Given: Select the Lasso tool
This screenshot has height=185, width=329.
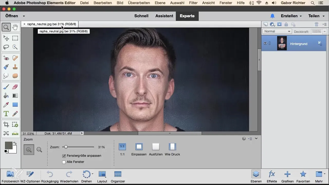Looking at the screenshot, I should tap(6, 47).
